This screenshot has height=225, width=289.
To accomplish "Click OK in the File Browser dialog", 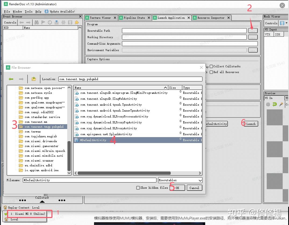I will point(177,188).
